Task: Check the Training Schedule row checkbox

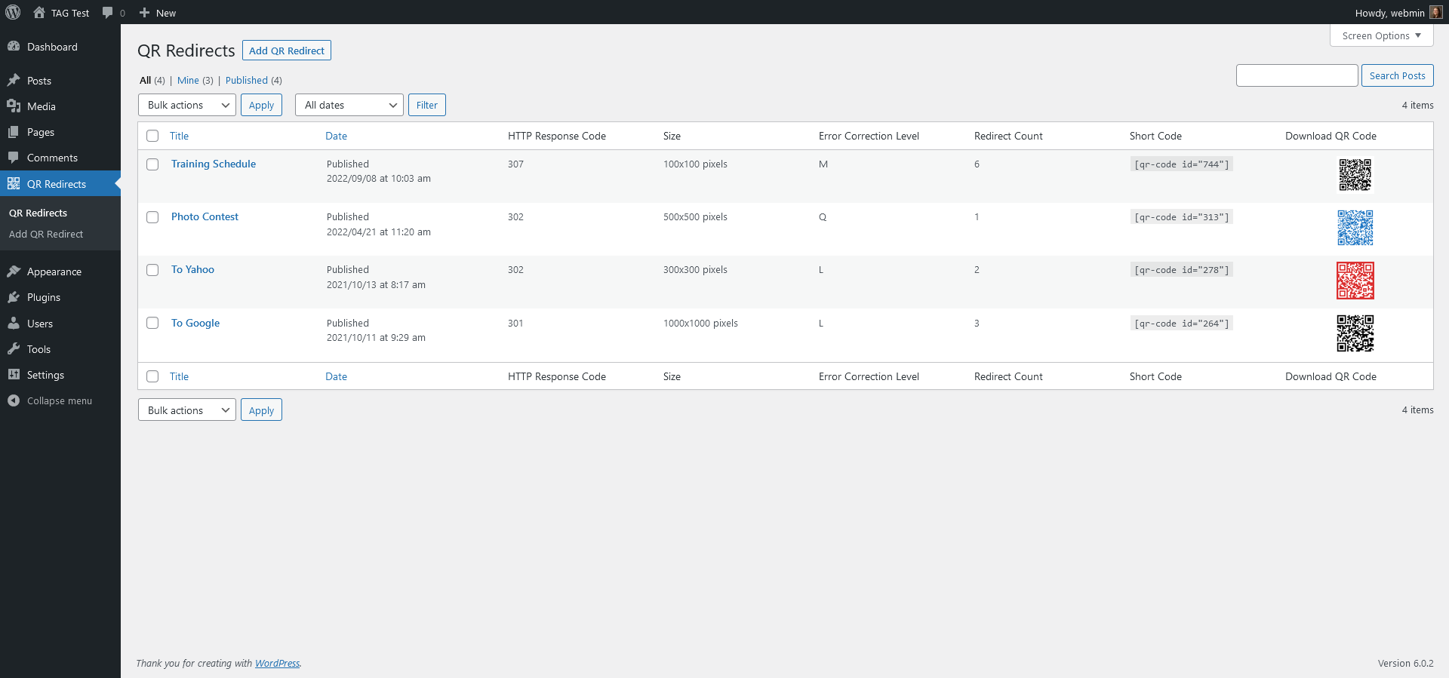Action: click(152, 164)
